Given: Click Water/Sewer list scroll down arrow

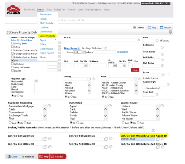Looking at the screenshot, I should pos(157,116).
